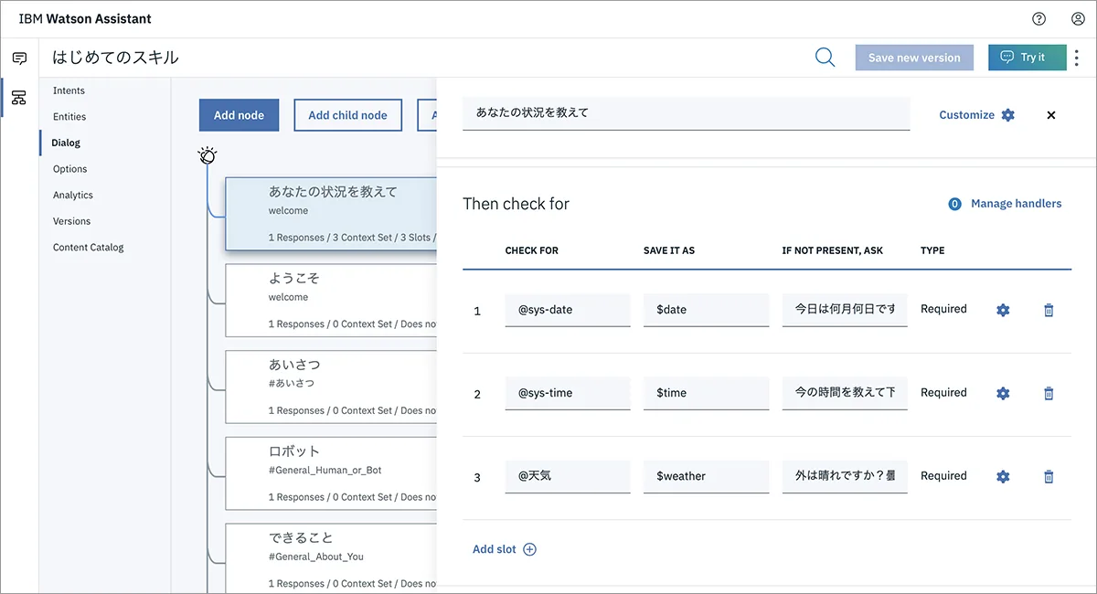Open settings gear for @sys-time slot
Viewport: 1097px width, 594px height.
pos(1003,393)
